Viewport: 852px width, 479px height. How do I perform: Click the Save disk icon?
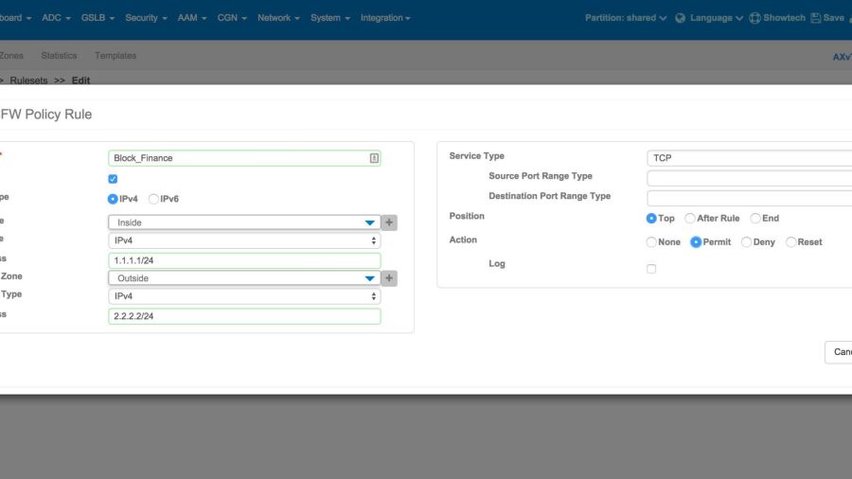pyautogui.click(x=815, y=18)
